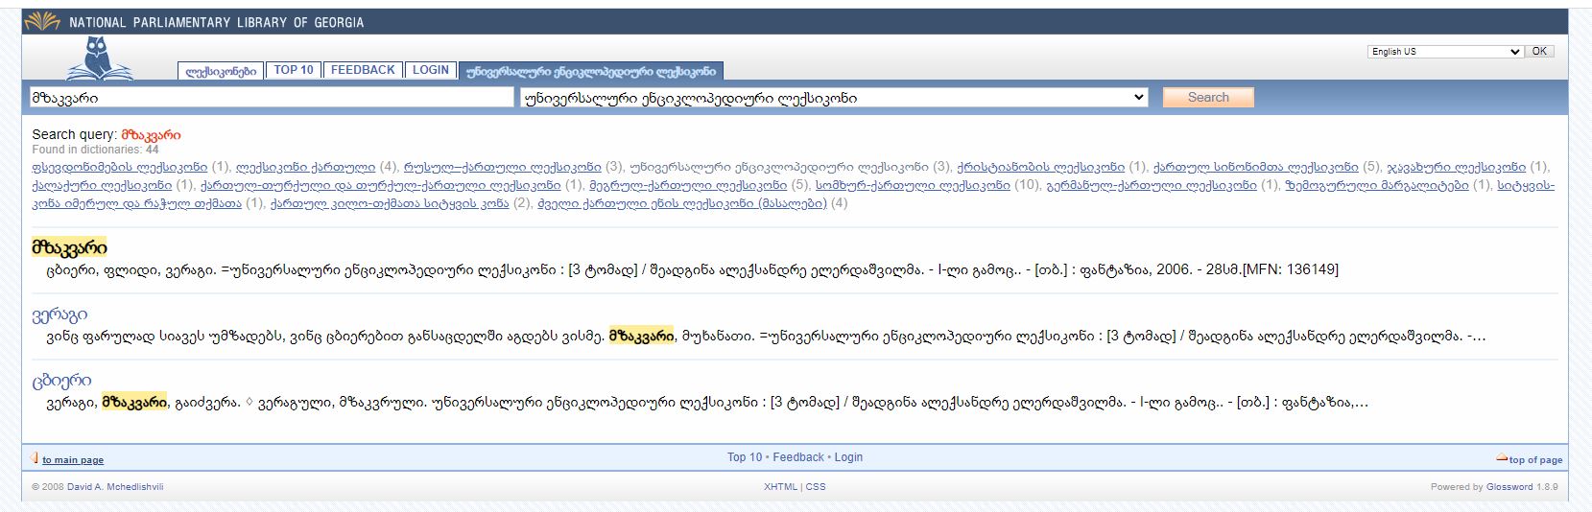Focus the search query input field
Image resolution: width=1592 pixels, height=512 pixels.
click(x=272, y=97)
